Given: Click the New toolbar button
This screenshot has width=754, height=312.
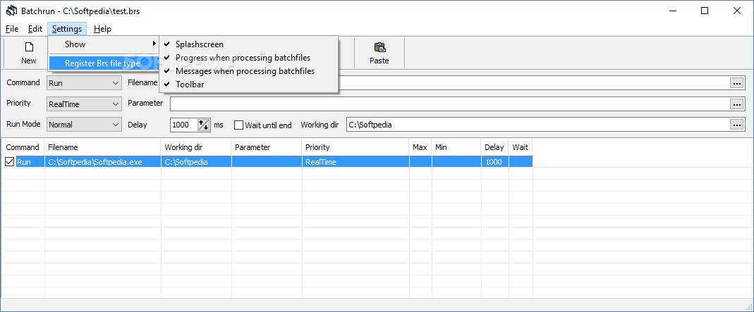Looking at the screenshot, I should click(28, 54).
